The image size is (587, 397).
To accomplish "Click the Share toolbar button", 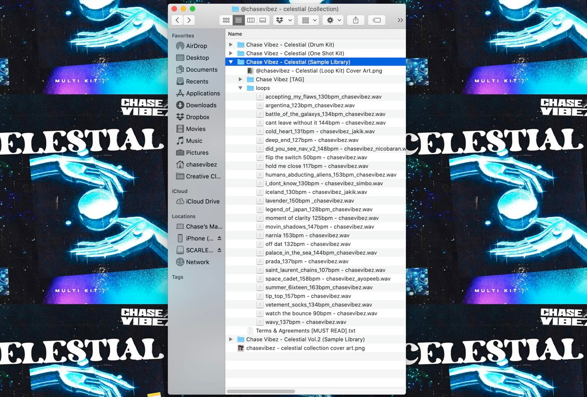I will (x=356, y=20).
